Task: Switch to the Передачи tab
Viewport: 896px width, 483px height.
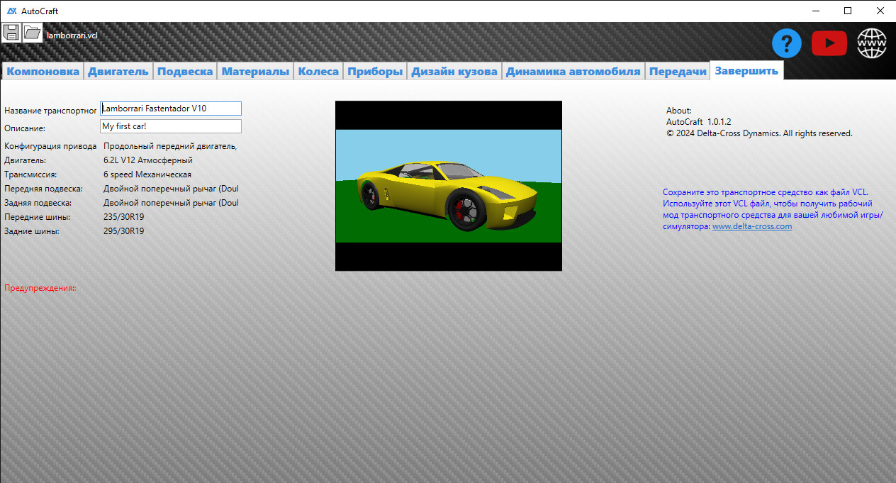Action: tap(677, 70)
